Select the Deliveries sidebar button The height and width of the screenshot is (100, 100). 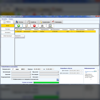click(8, 29)
